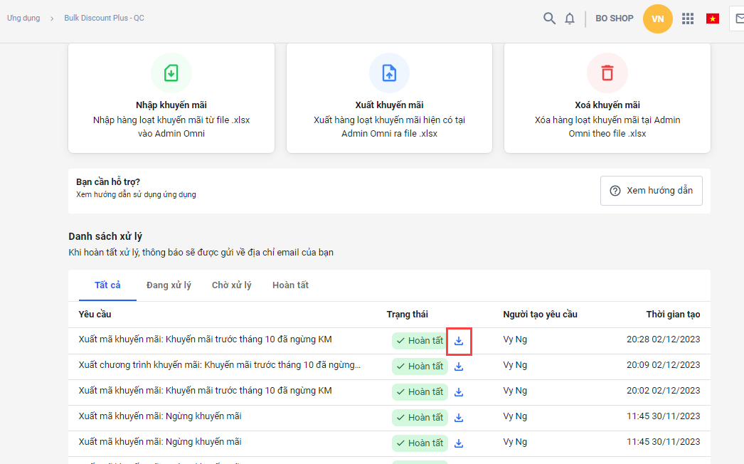Go to Ứng dụng breadcrumb link
Image resolution: width=744 pixels, height=464 pixels.
[x=23, y=18]
